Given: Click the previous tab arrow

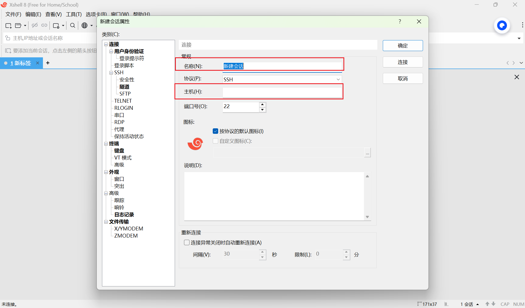Looking at the screenshot, I should (507, 63).
